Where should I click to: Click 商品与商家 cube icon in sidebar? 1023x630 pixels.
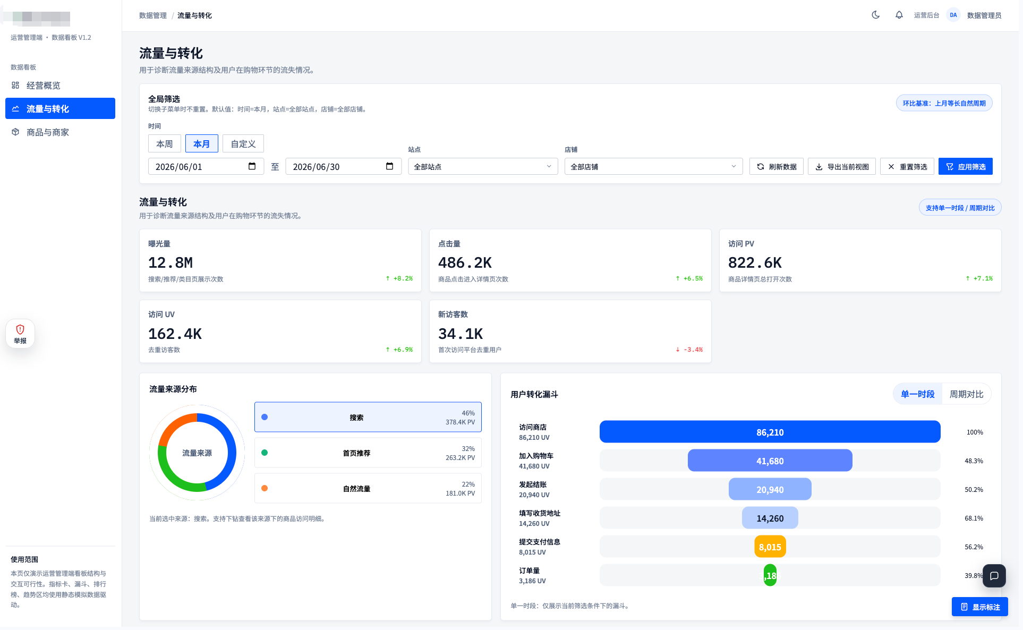click(x=15, y=132)
